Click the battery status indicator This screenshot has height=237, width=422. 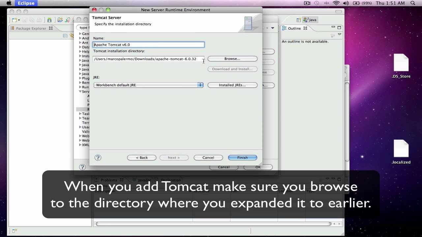click(362, 3)
